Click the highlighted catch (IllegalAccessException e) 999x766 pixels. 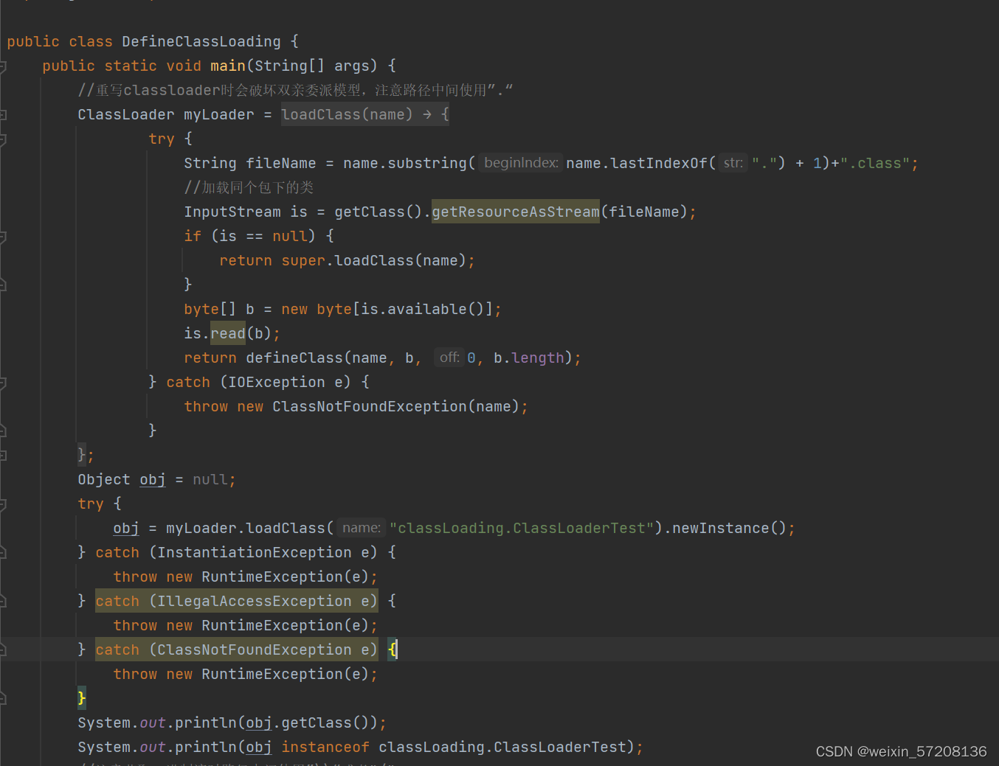[x=237, y=601]
